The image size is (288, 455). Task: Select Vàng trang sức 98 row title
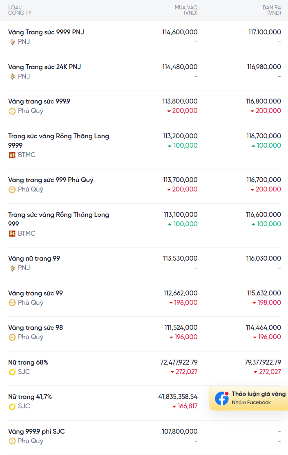(36, 328)
